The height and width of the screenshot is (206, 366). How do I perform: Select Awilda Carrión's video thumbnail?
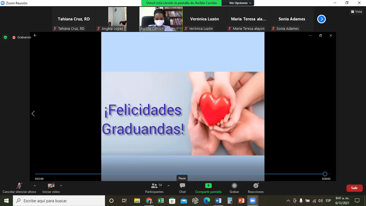[x=161, y=19]
